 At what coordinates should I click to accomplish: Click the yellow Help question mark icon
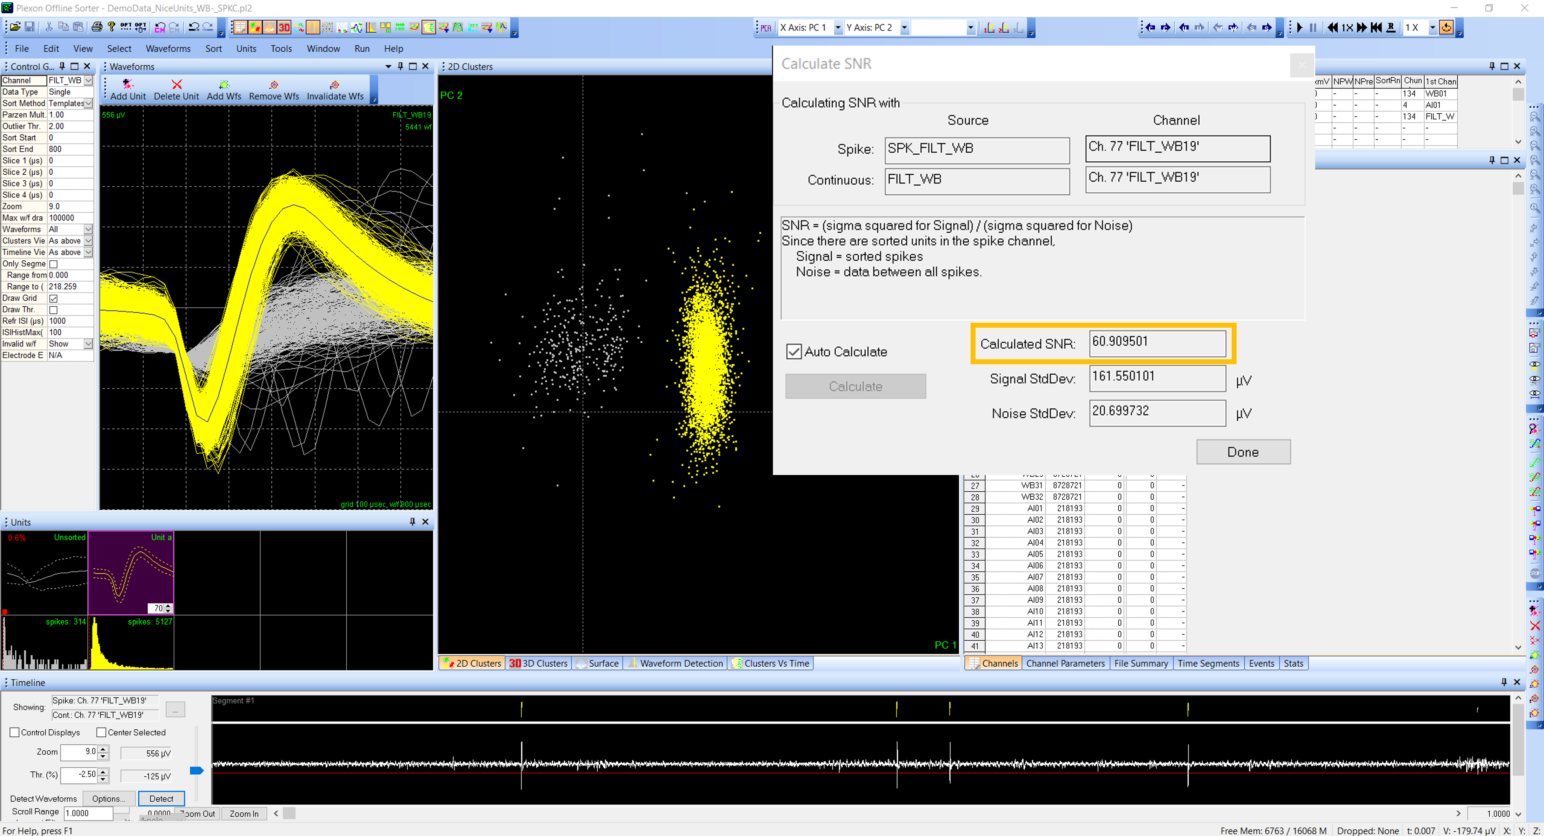(x=111, y=27)
